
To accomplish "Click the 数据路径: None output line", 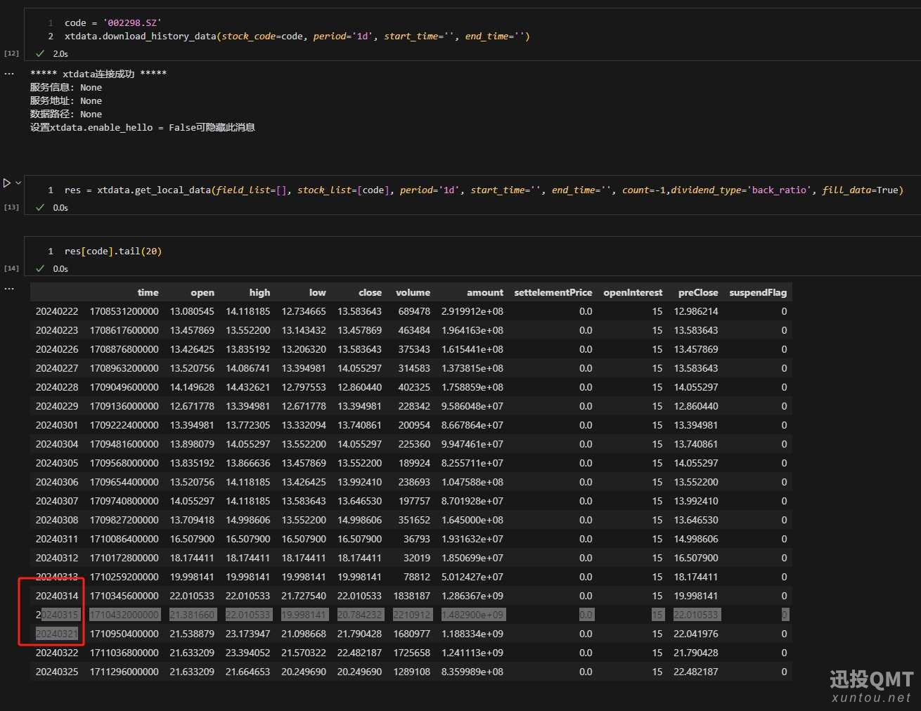I will (66, 114).
